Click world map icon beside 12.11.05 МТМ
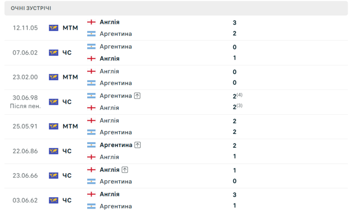 (54, 28)
